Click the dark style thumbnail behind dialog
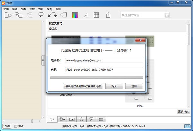 (x=66, y=40)
